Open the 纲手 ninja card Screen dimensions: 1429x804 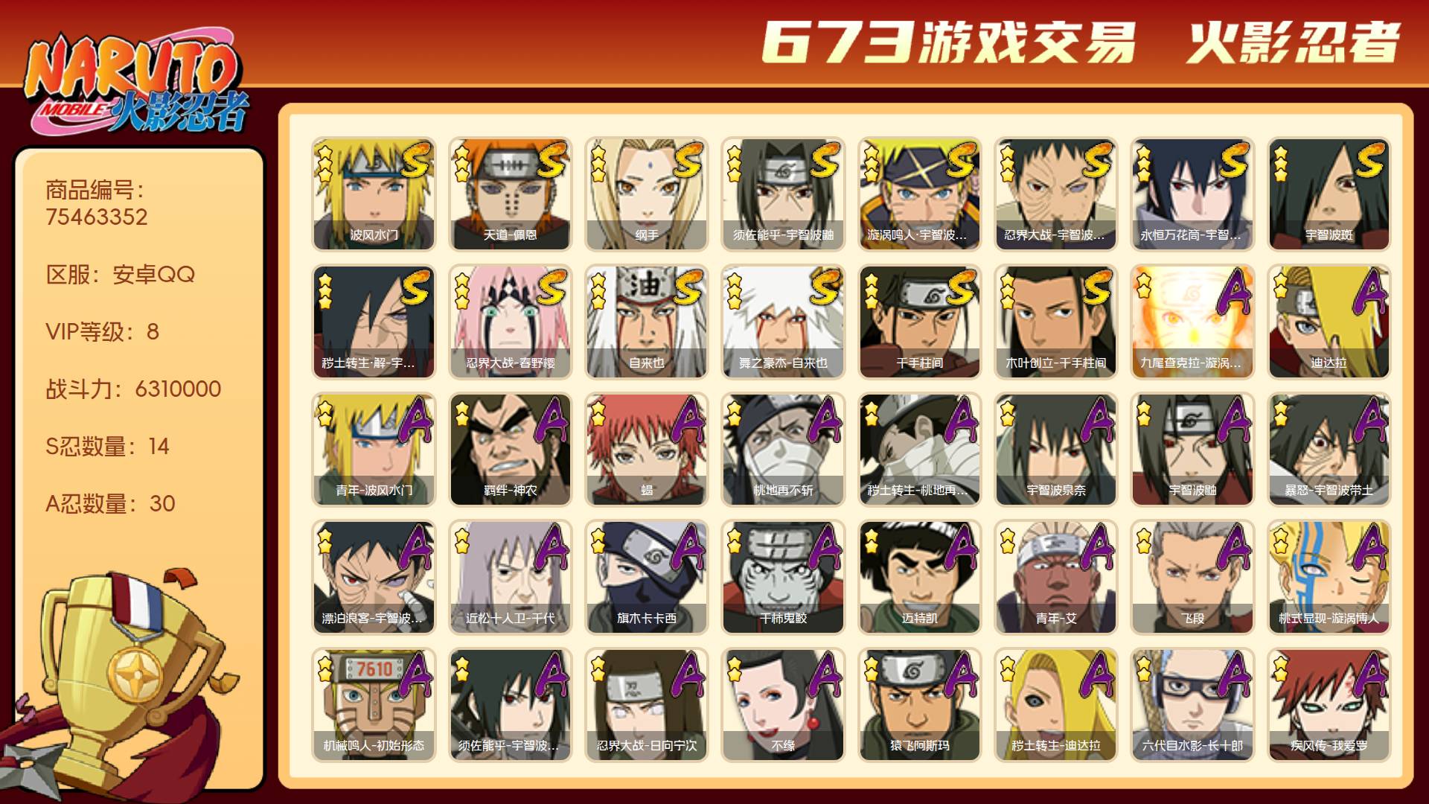[647, 194]
